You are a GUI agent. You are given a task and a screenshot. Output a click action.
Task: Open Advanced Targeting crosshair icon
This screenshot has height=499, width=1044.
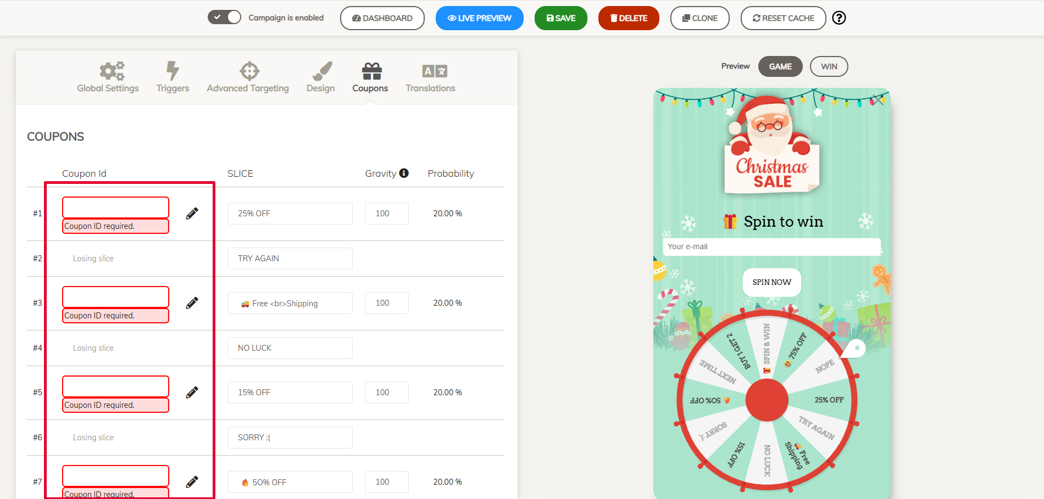[x=249, y=71]
